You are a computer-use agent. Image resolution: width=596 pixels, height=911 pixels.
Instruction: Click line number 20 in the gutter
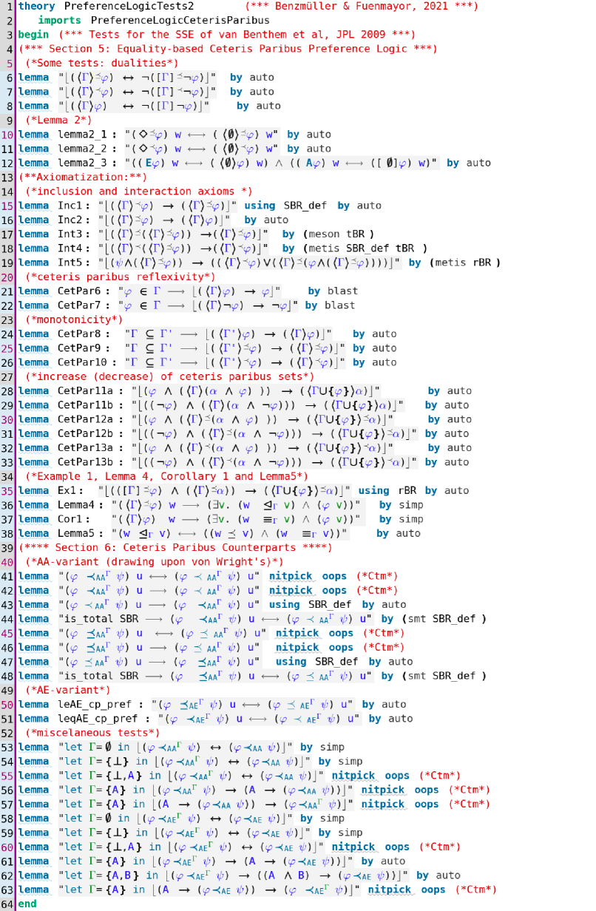click(x=7, y=277)
